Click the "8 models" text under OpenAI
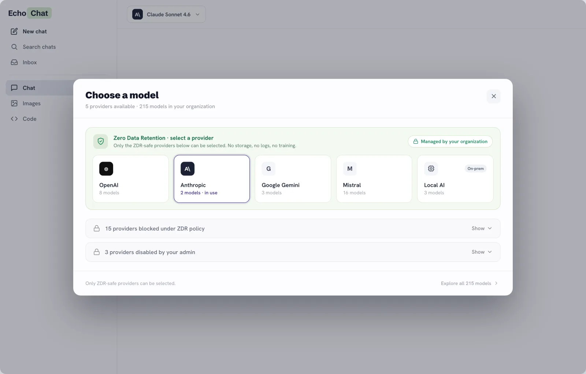Viewport: 586px width, 374px height. tap(109, 193)
